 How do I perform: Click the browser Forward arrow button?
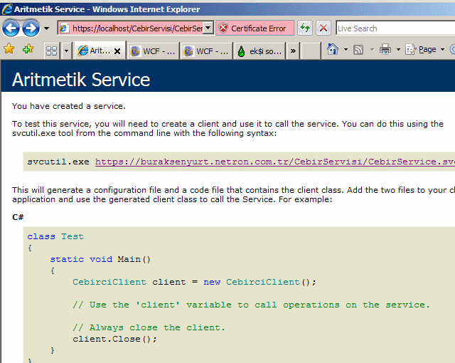point(31,28)
